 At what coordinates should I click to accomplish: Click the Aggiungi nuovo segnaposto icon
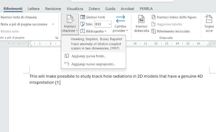click(x=67, y=64)
